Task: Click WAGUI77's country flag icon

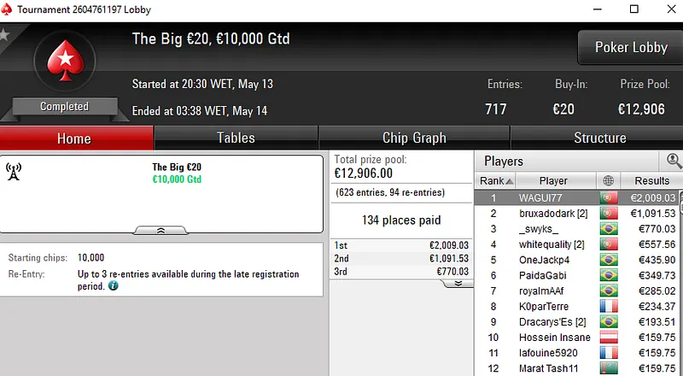Action: pyautogui.click(x=609, y=197)
